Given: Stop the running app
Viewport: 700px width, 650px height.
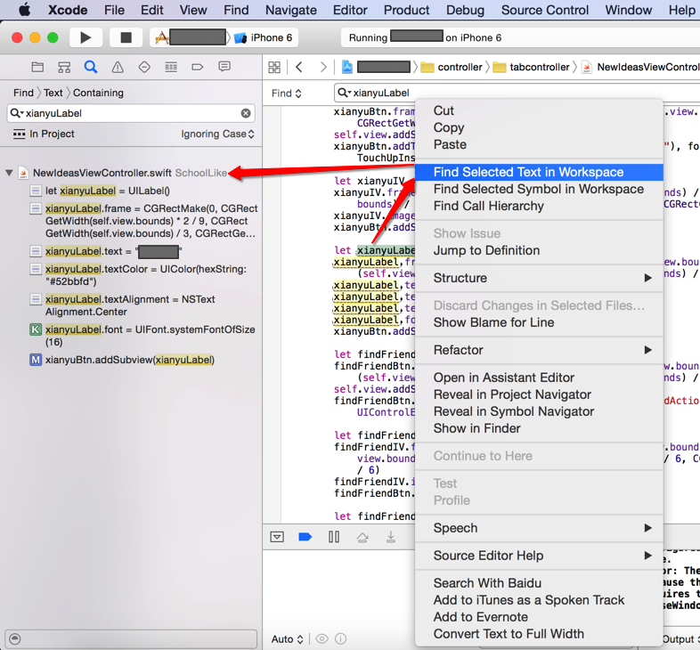Looking at the screenshot, I should (x=126, y=37).
